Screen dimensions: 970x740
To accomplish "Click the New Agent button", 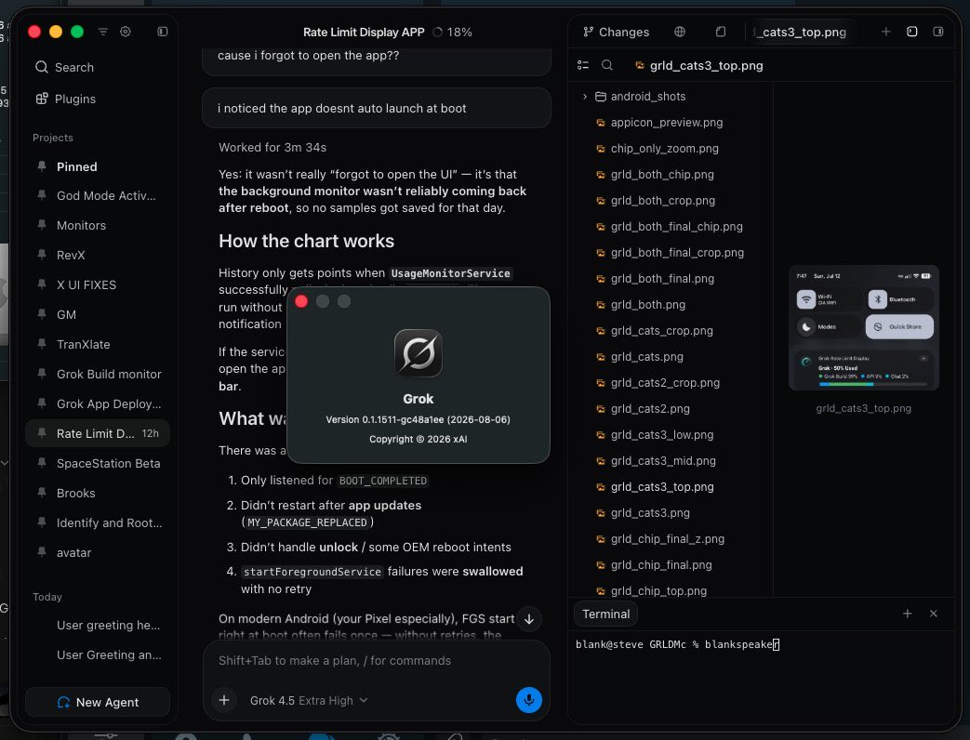I will coord(98,702).
